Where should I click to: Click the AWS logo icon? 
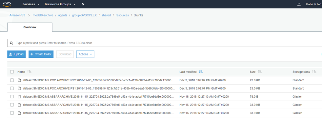7,4
